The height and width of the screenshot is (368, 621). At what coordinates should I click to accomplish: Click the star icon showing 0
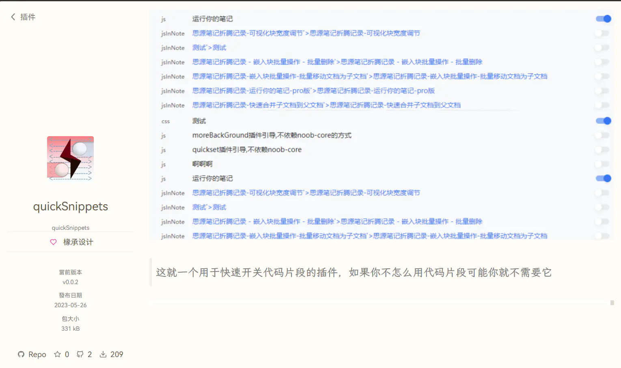pyautogui.click(x=58, y=354)
